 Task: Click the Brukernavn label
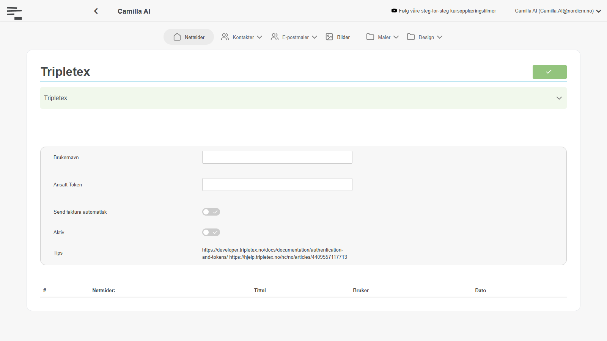(66, 157)
